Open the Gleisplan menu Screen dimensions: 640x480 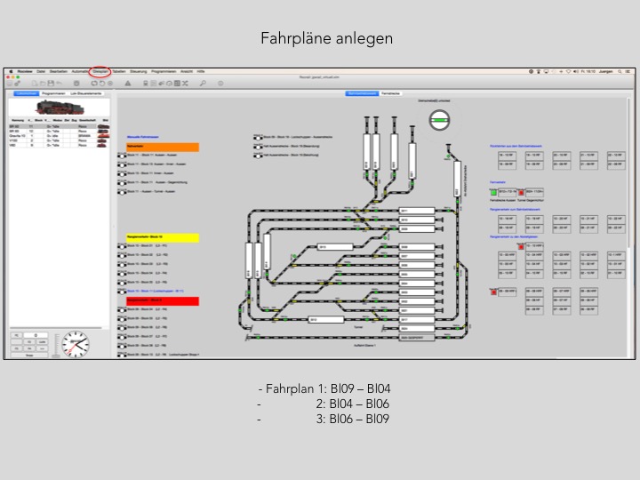pyautogui.click(x=100, y=70)
